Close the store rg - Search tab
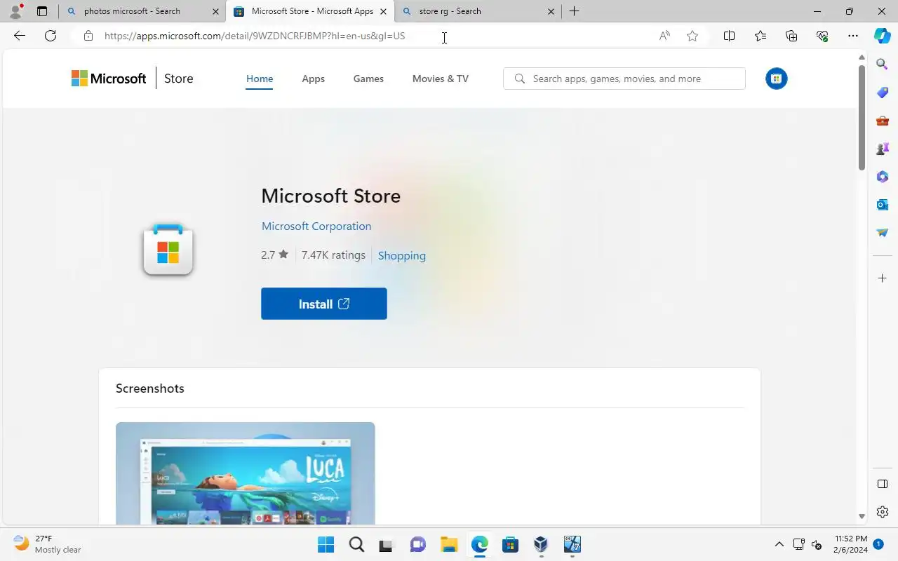The height and width of the screenshot is (561, 898). tap(551, 11)
